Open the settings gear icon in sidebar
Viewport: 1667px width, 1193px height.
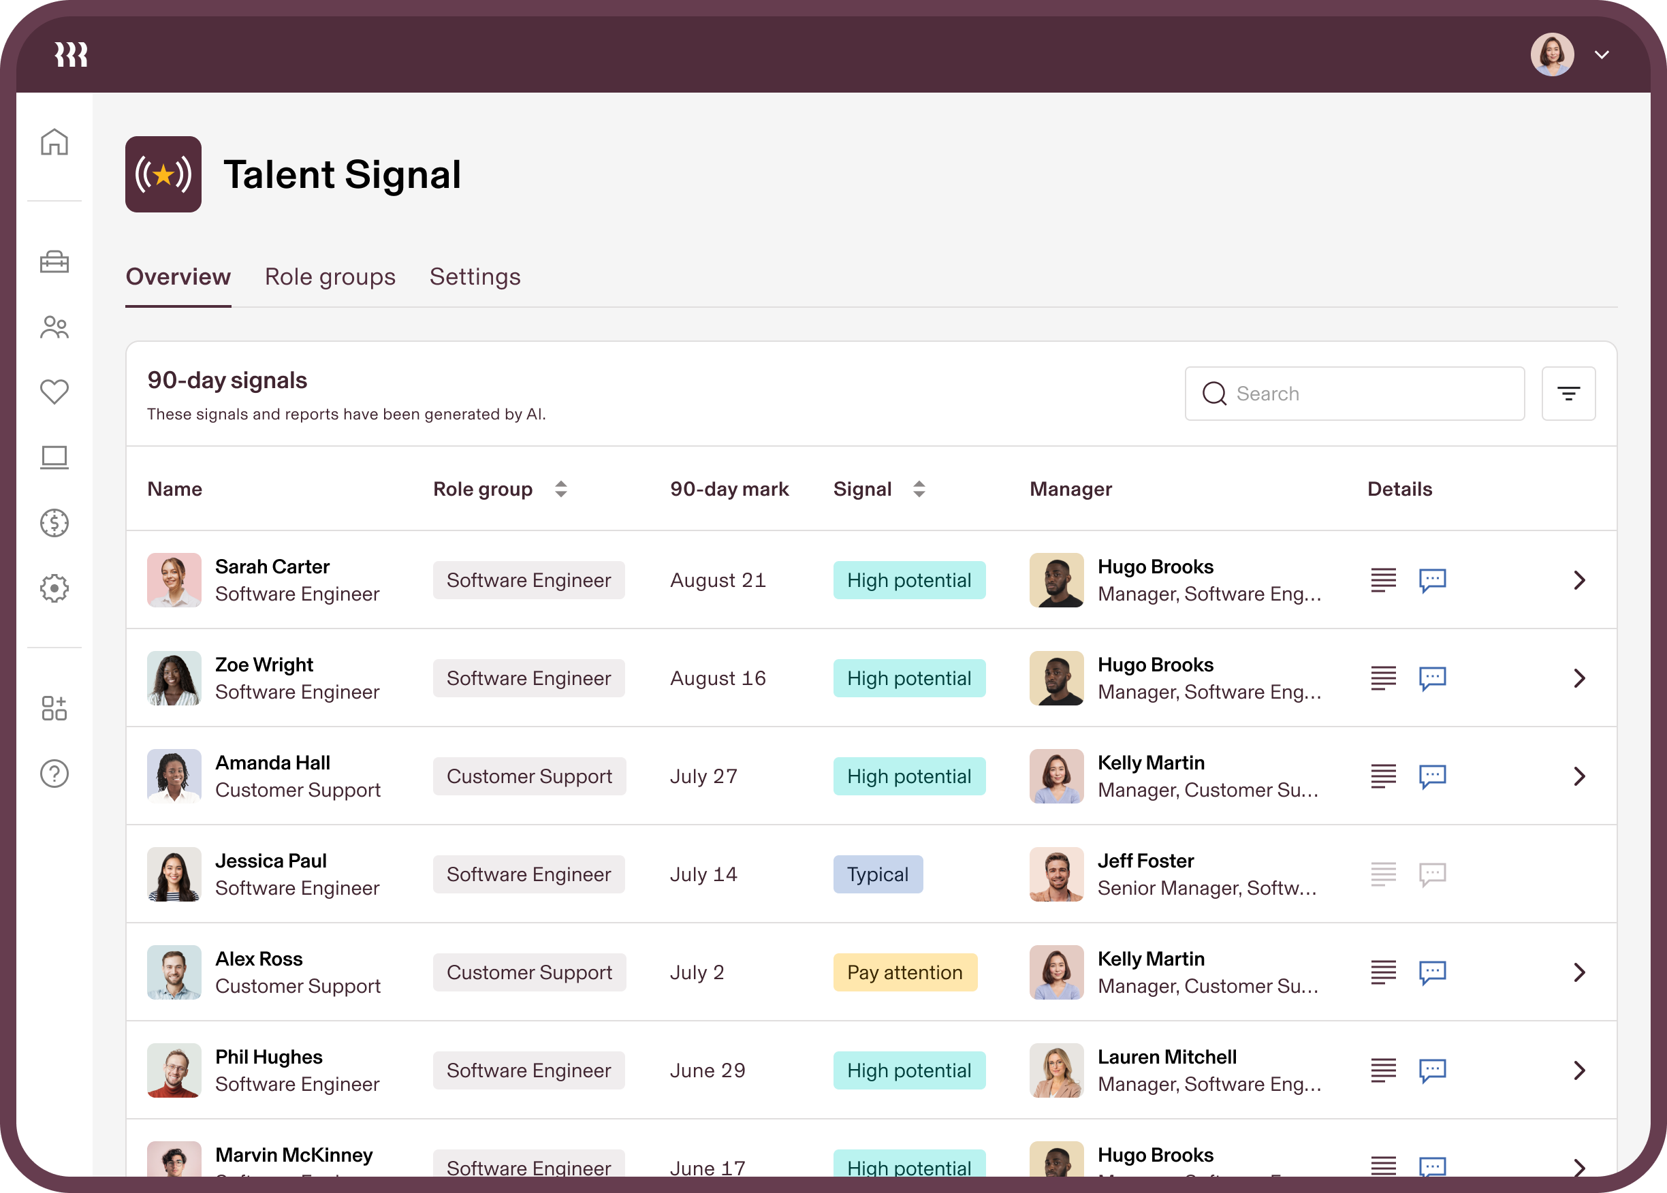coord(55,588)
